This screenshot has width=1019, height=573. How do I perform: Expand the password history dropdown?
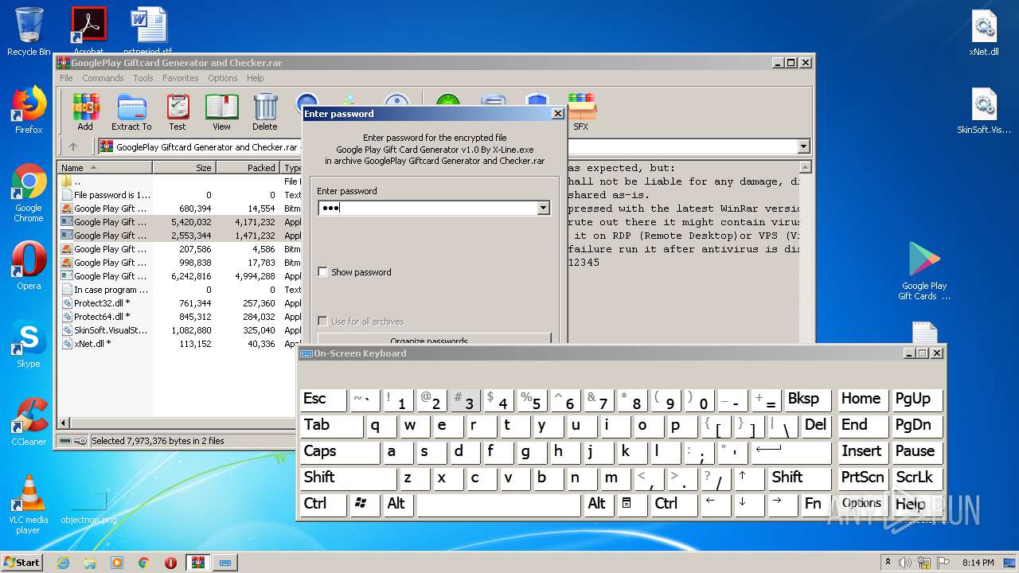point(544,209)
